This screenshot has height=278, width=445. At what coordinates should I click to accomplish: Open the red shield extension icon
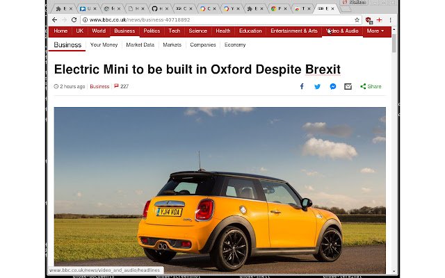(x=369, y=20)
